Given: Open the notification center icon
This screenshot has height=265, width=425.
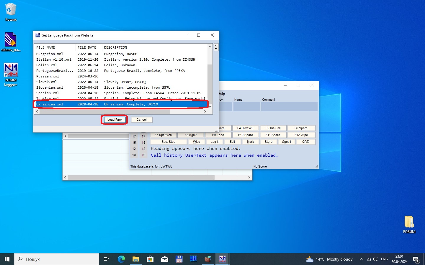Looking at the screenshot, I should pos(416,259).
